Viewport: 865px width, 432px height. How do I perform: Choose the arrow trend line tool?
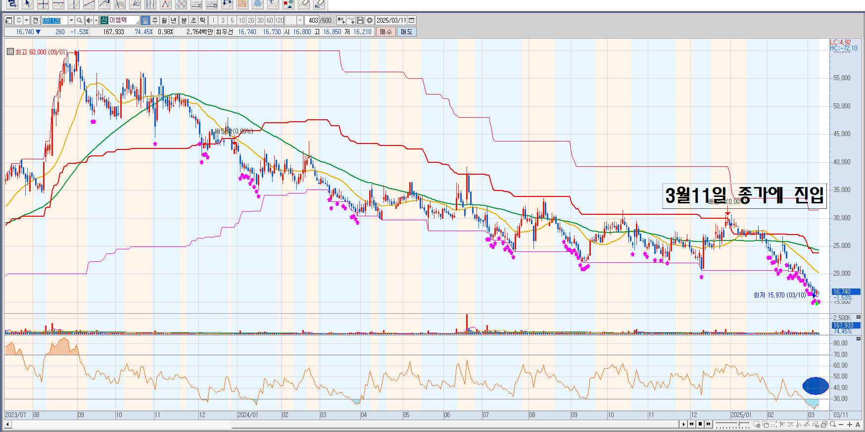104,4
